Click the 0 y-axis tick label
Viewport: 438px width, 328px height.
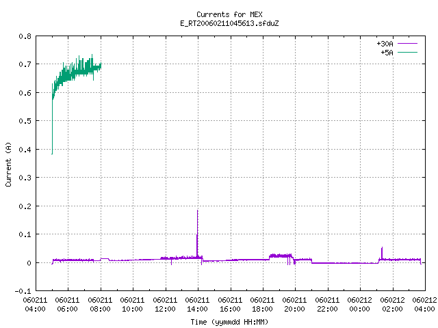(x=29, y=263)
